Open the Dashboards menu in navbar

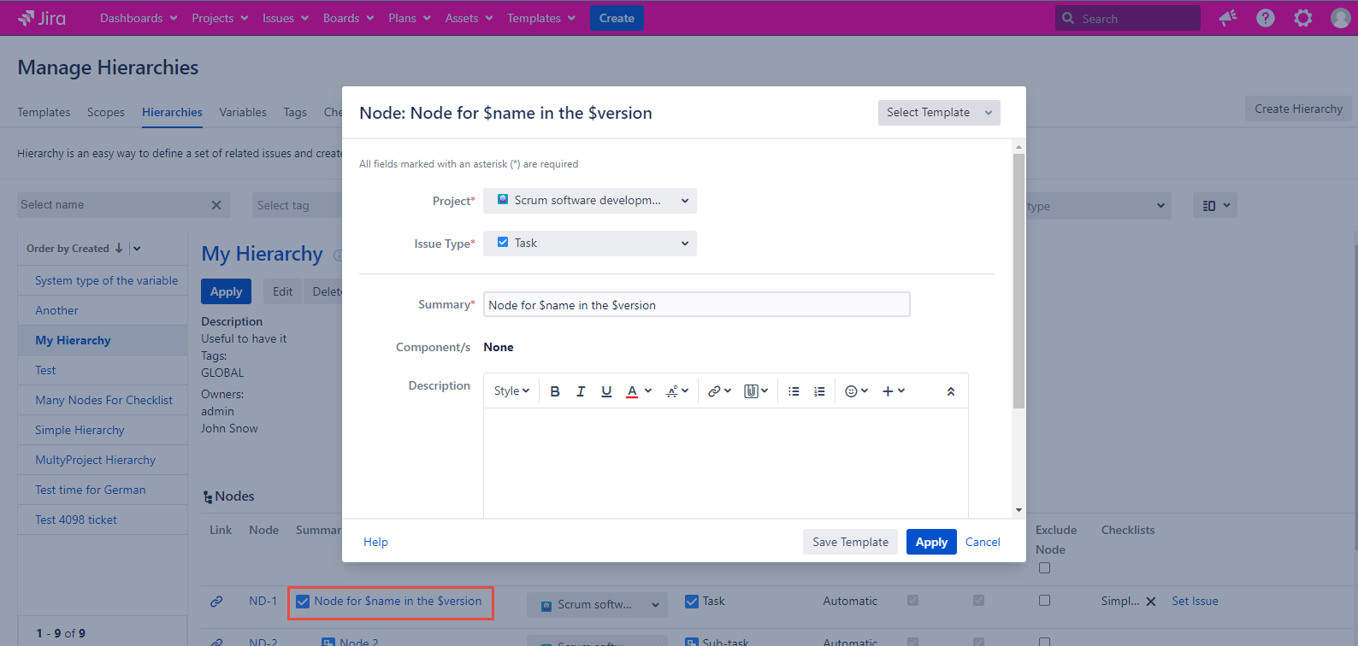[x=139, y=18]
